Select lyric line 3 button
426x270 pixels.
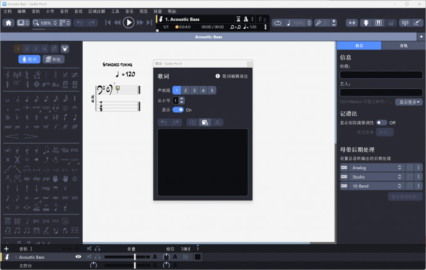(x=195, y=91)
